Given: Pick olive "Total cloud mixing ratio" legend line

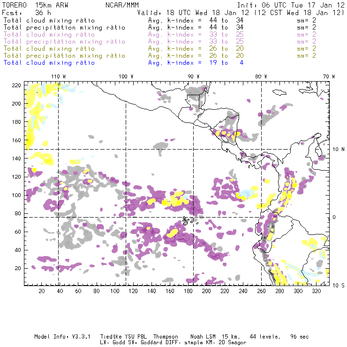Looking at the screenshot, I should (x=49, y=48).
